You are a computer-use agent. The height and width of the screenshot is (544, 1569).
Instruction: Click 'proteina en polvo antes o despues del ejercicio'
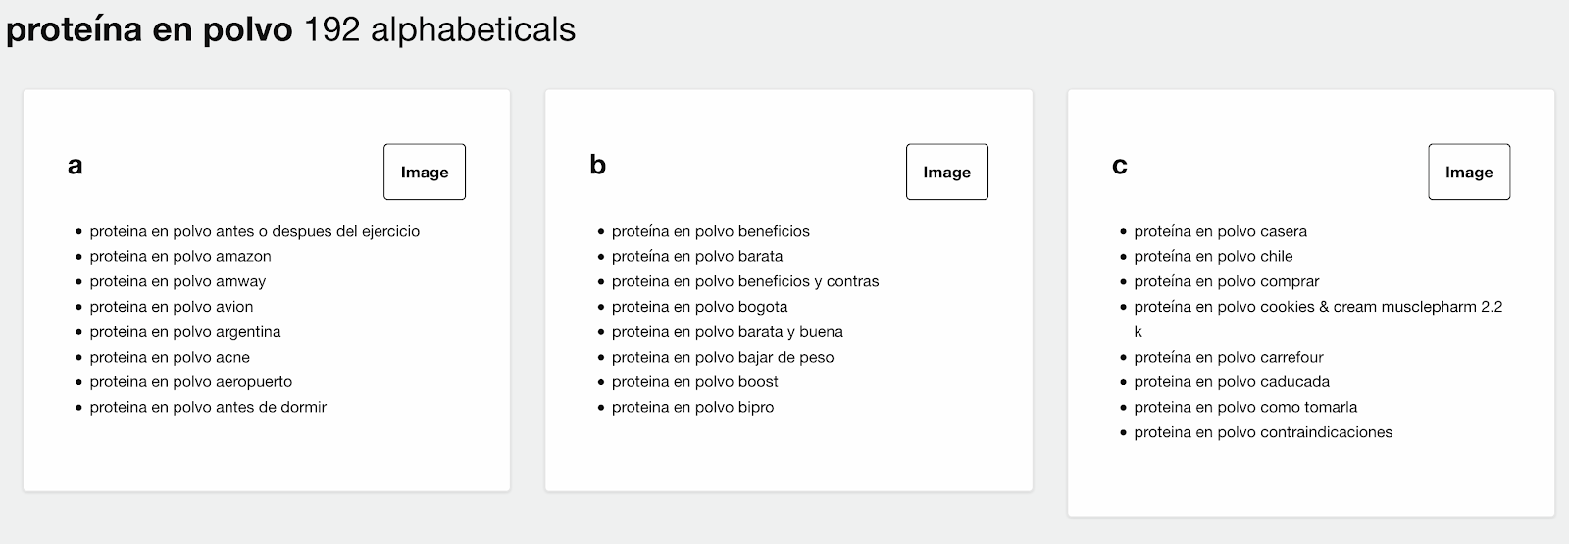254,231
